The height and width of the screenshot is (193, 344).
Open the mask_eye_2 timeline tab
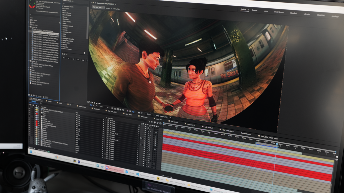click(x=191, y=125)
